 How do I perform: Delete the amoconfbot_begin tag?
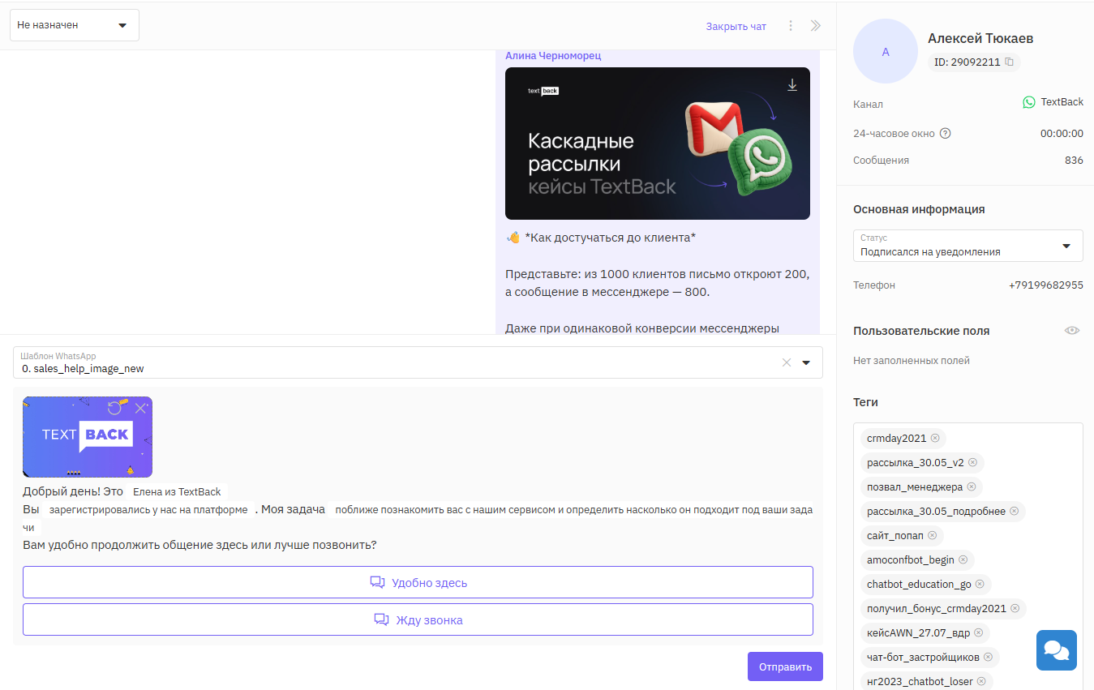point(963,559)
